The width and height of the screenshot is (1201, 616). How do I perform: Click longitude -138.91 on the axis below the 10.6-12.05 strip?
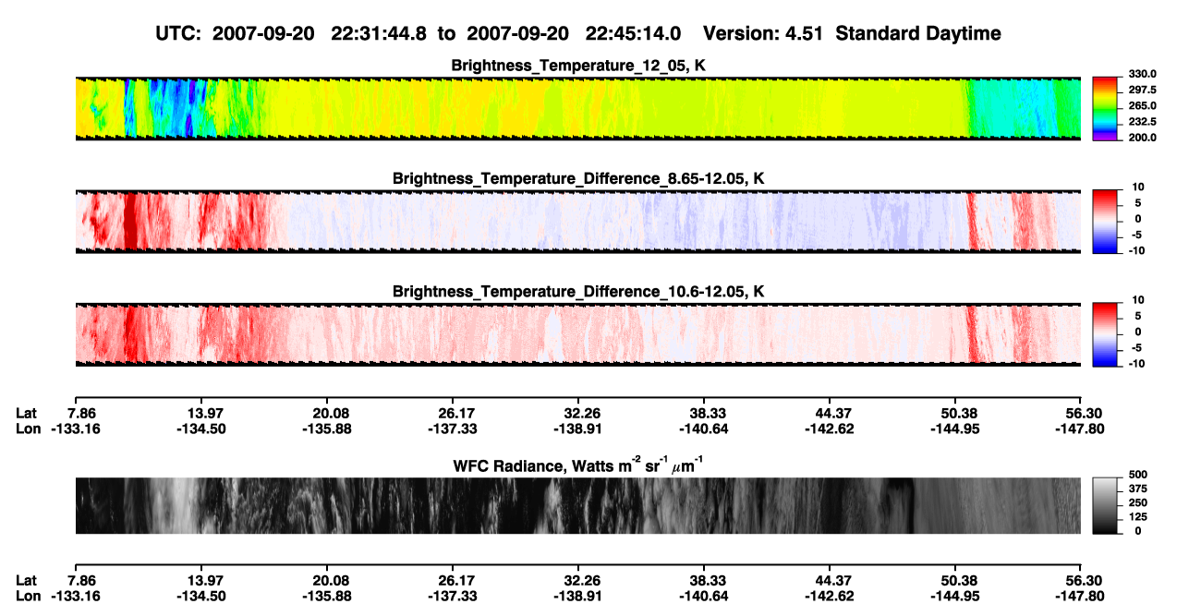(x=577, y=428)
